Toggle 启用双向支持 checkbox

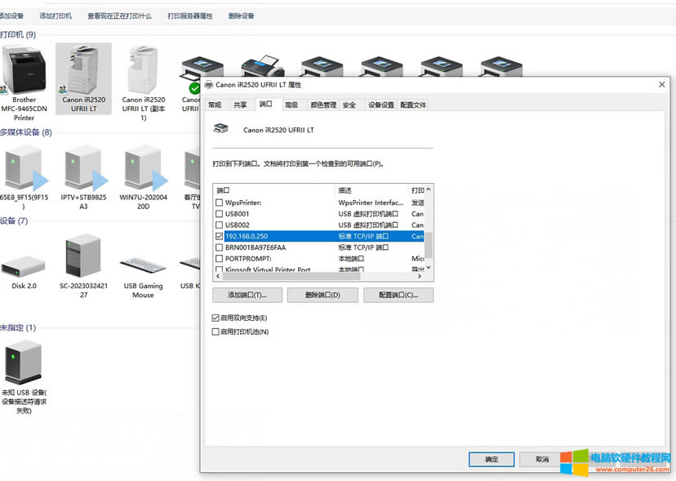tap(216, 318)
